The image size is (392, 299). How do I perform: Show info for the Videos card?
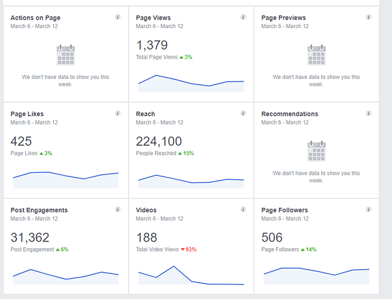tap(243, 209)
